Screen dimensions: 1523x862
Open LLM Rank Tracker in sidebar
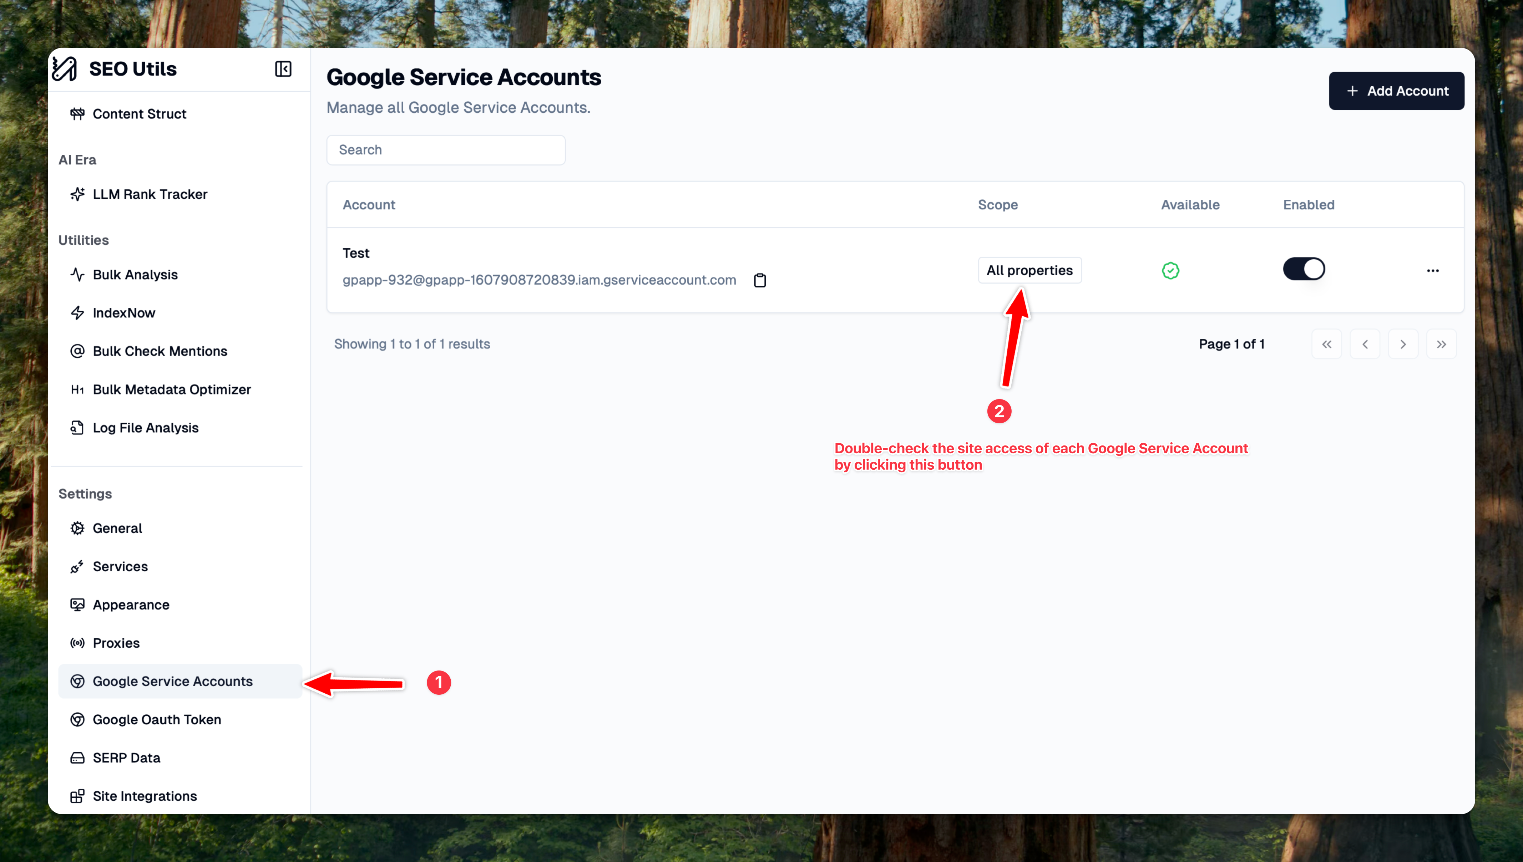[x=149, y=194]
